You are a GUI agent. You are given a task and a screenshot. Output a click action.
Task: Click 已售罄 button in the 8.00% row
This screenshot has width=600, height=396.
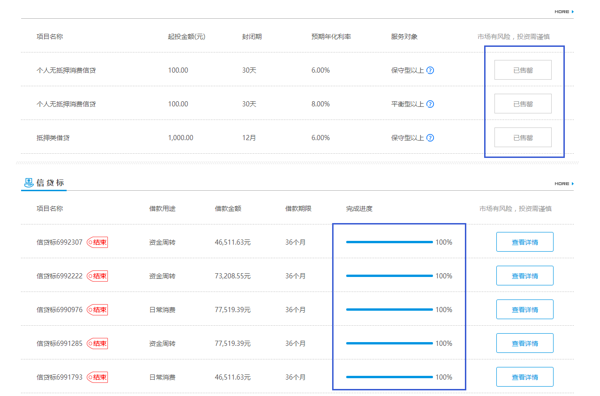[523, 104]
